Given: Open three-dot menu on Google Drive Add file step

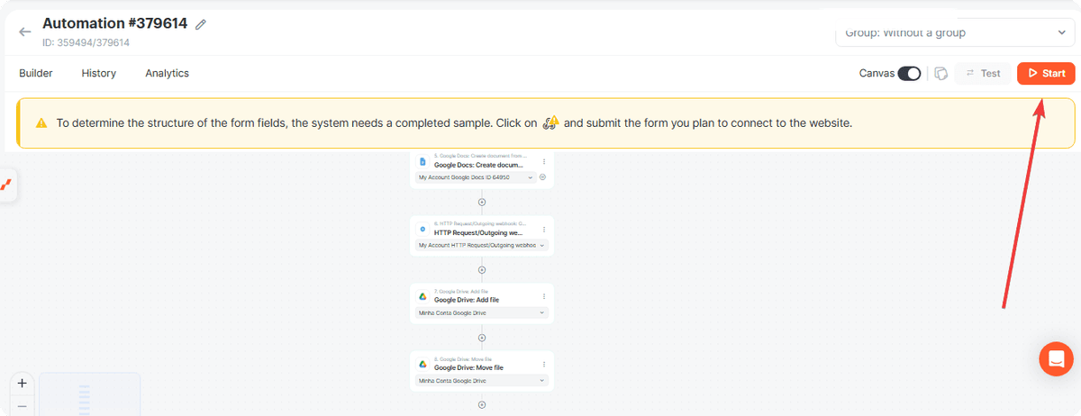Looking at the screenshot, I should click(x=544, y=296).
